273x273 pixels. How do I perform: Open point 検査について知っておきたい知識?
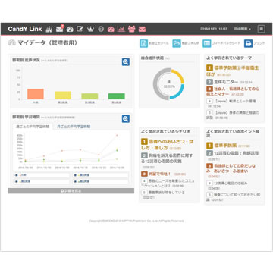[233, 197]
